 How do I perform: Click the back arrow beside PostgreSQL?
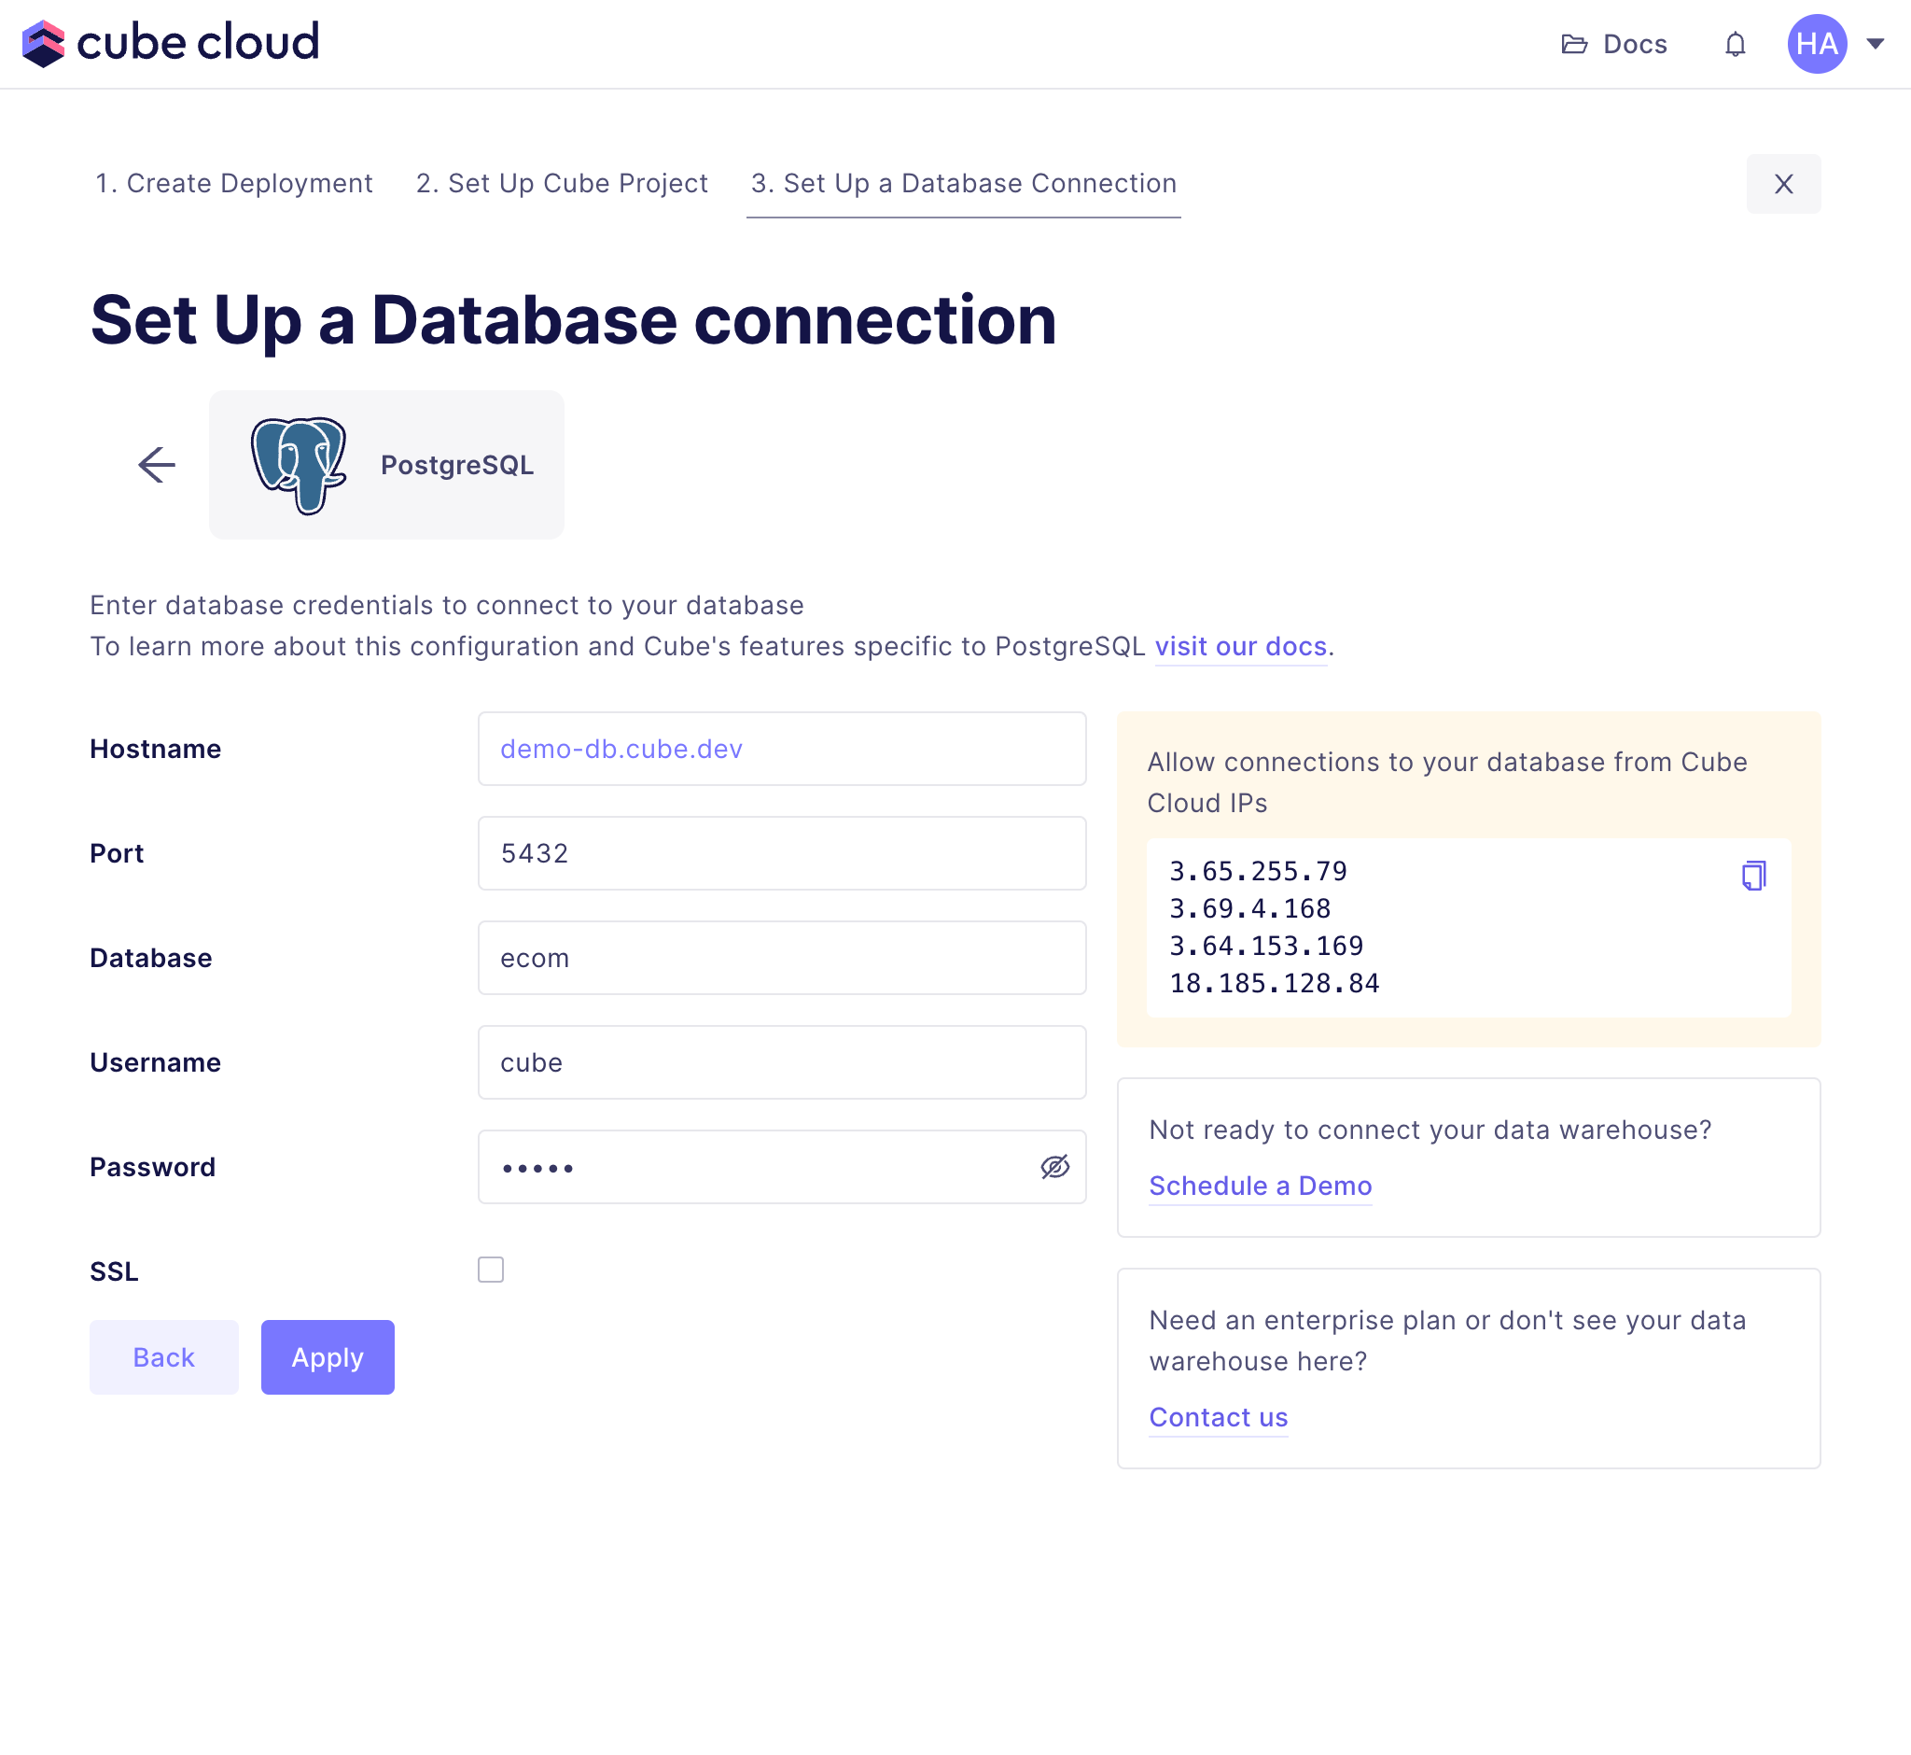[x=157, y=464]
